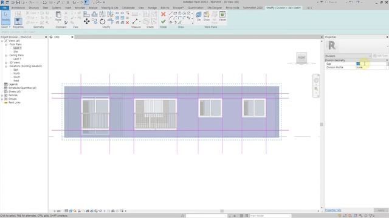Screen dimensions: 389x218
Task: Select the Rectangle draw tool
Action: (175, 13)
